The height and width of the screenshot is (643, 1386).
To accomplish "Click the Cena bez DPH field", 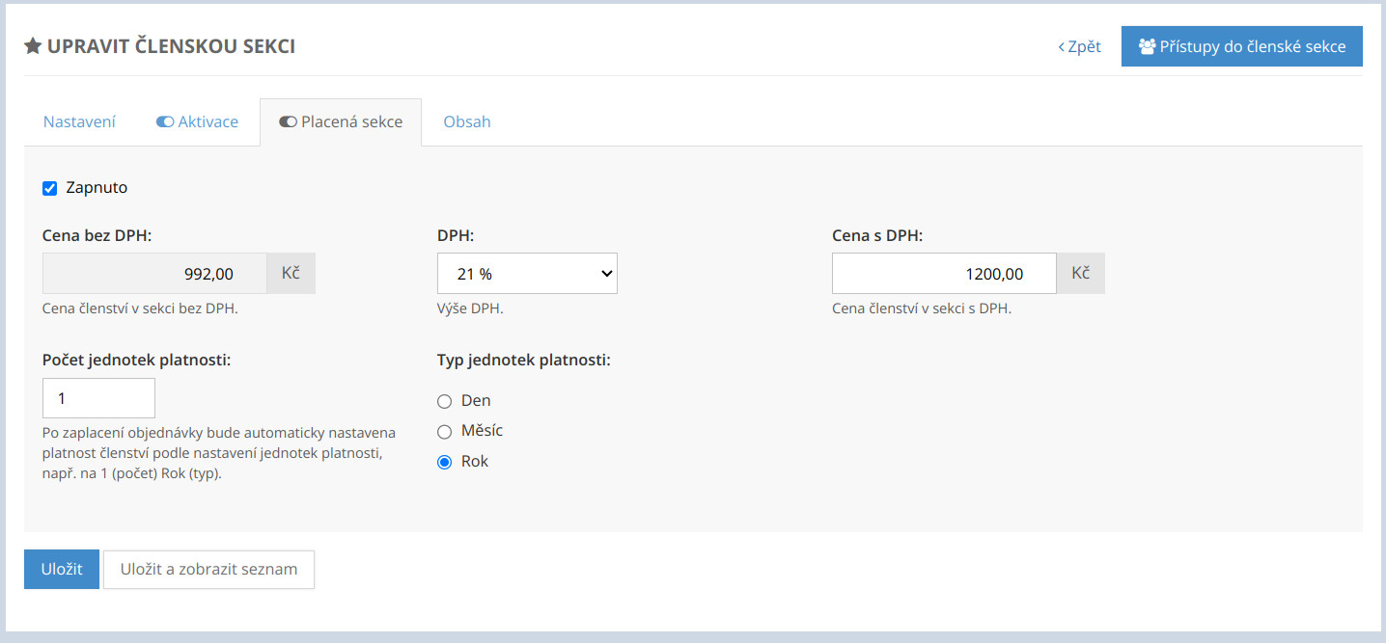I will [154, 274].
